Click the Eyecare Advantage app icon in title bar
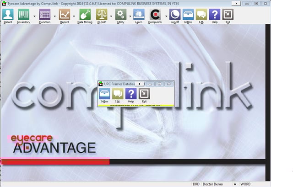The width and height of the screenshot is (293, 187). (x=4, y=3)
